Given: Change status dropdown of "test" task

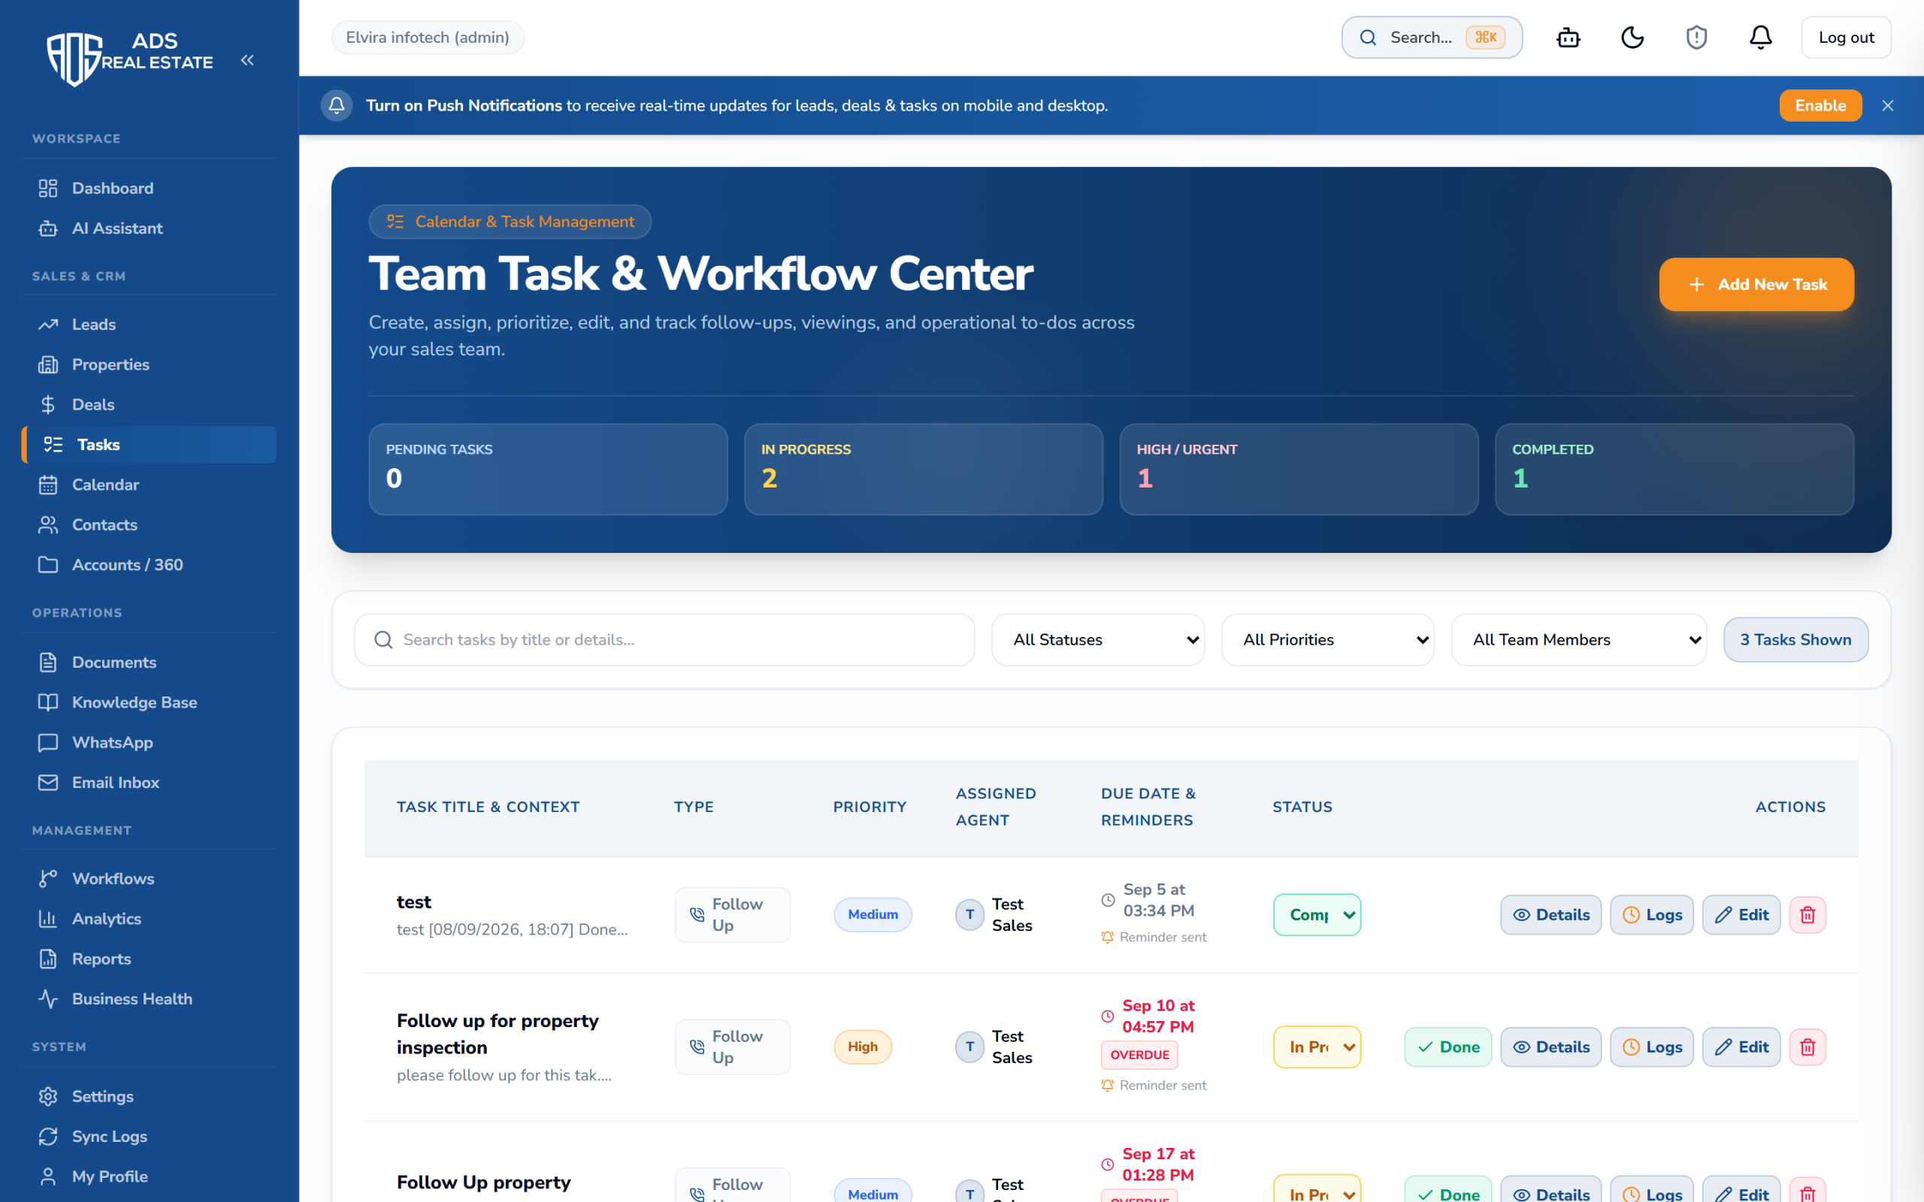Looking at the screenshot, I should pos(1317,915).
